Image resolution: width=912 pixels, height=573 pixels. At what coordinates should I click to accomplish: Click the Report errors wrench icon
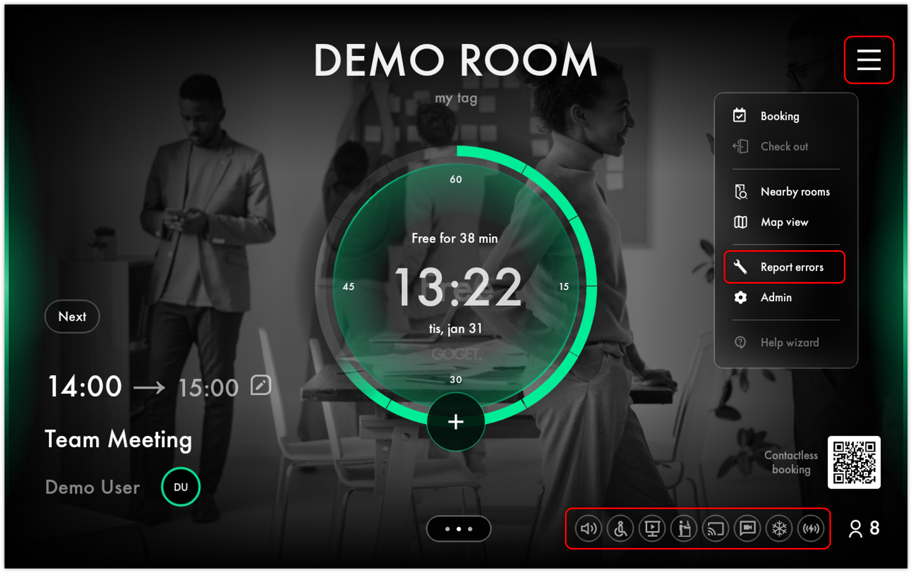click(740, 267)
